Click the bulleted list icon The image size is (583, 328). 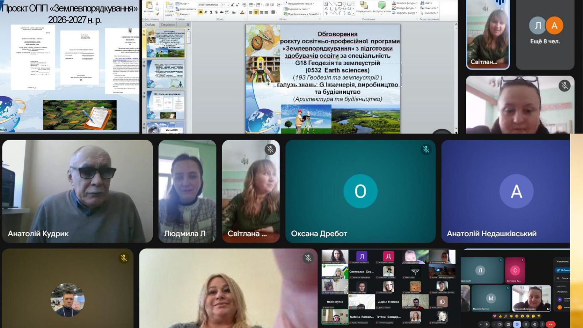[251, 5]
